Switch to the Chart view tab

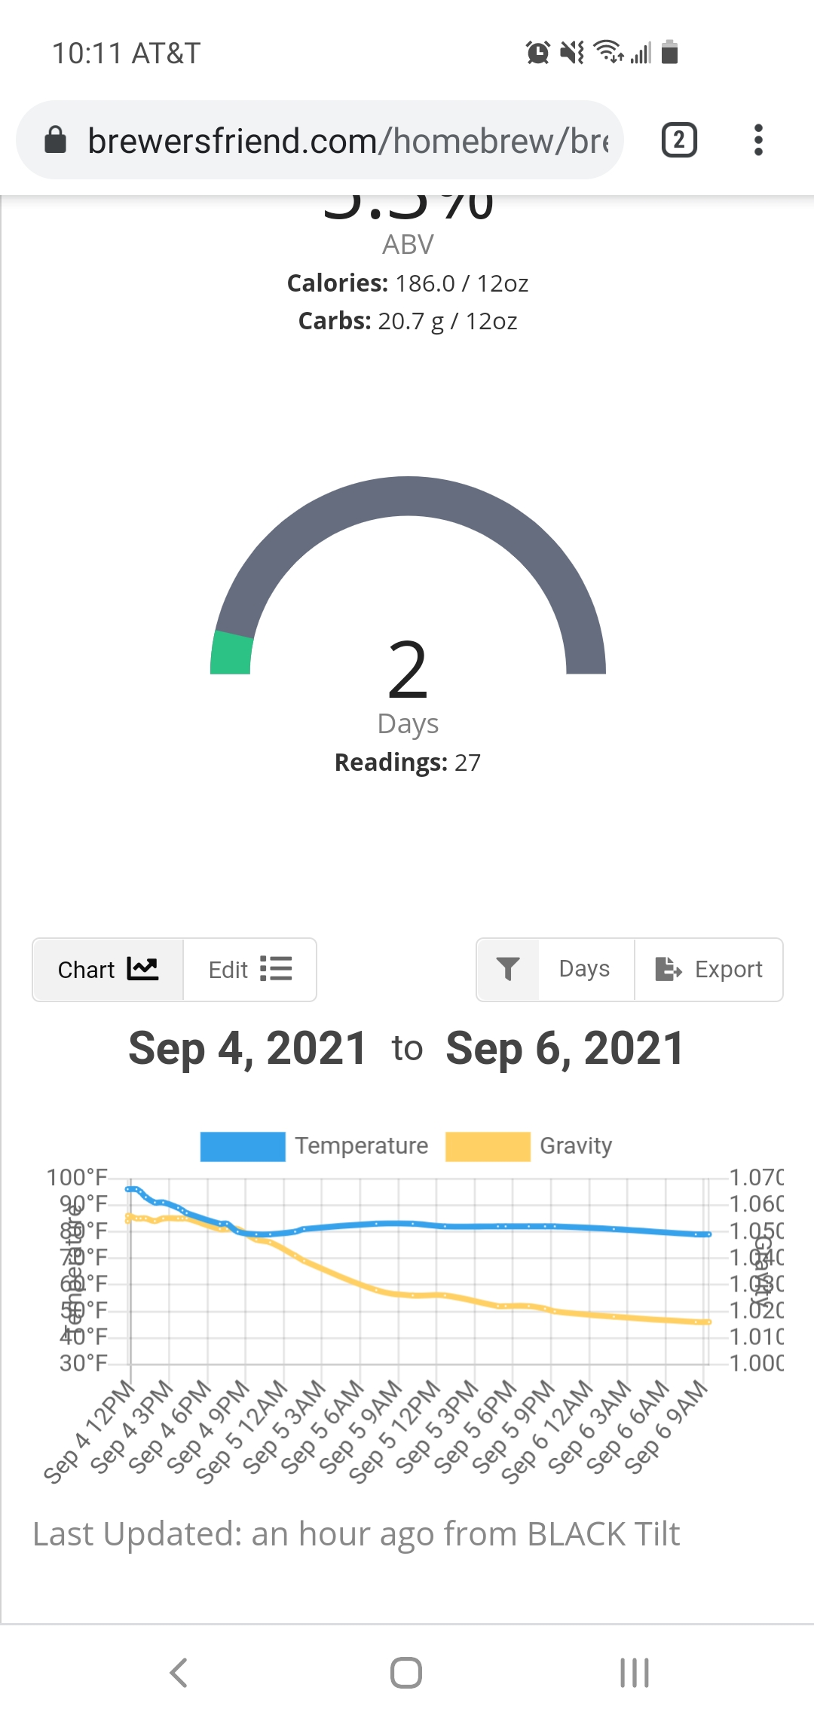pyautogui.click(x=108, y=970)
